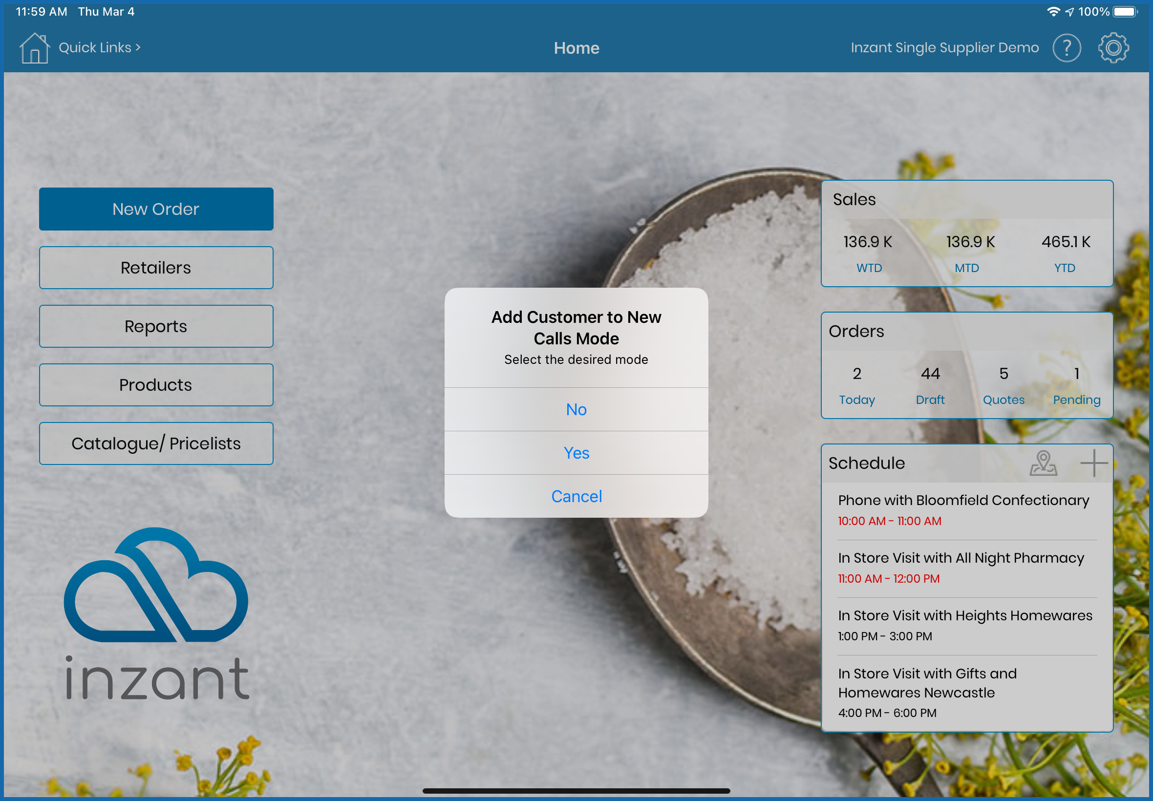Image resolution: width=1153 pixels, height=801 pixels.
Task: Tap the battery indicator icon
Action: coord(1125,12)
